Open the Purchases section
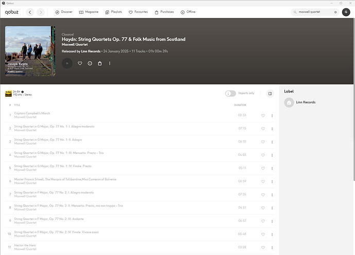The width and height of the screenshot is (355, 255). [164, 12]
